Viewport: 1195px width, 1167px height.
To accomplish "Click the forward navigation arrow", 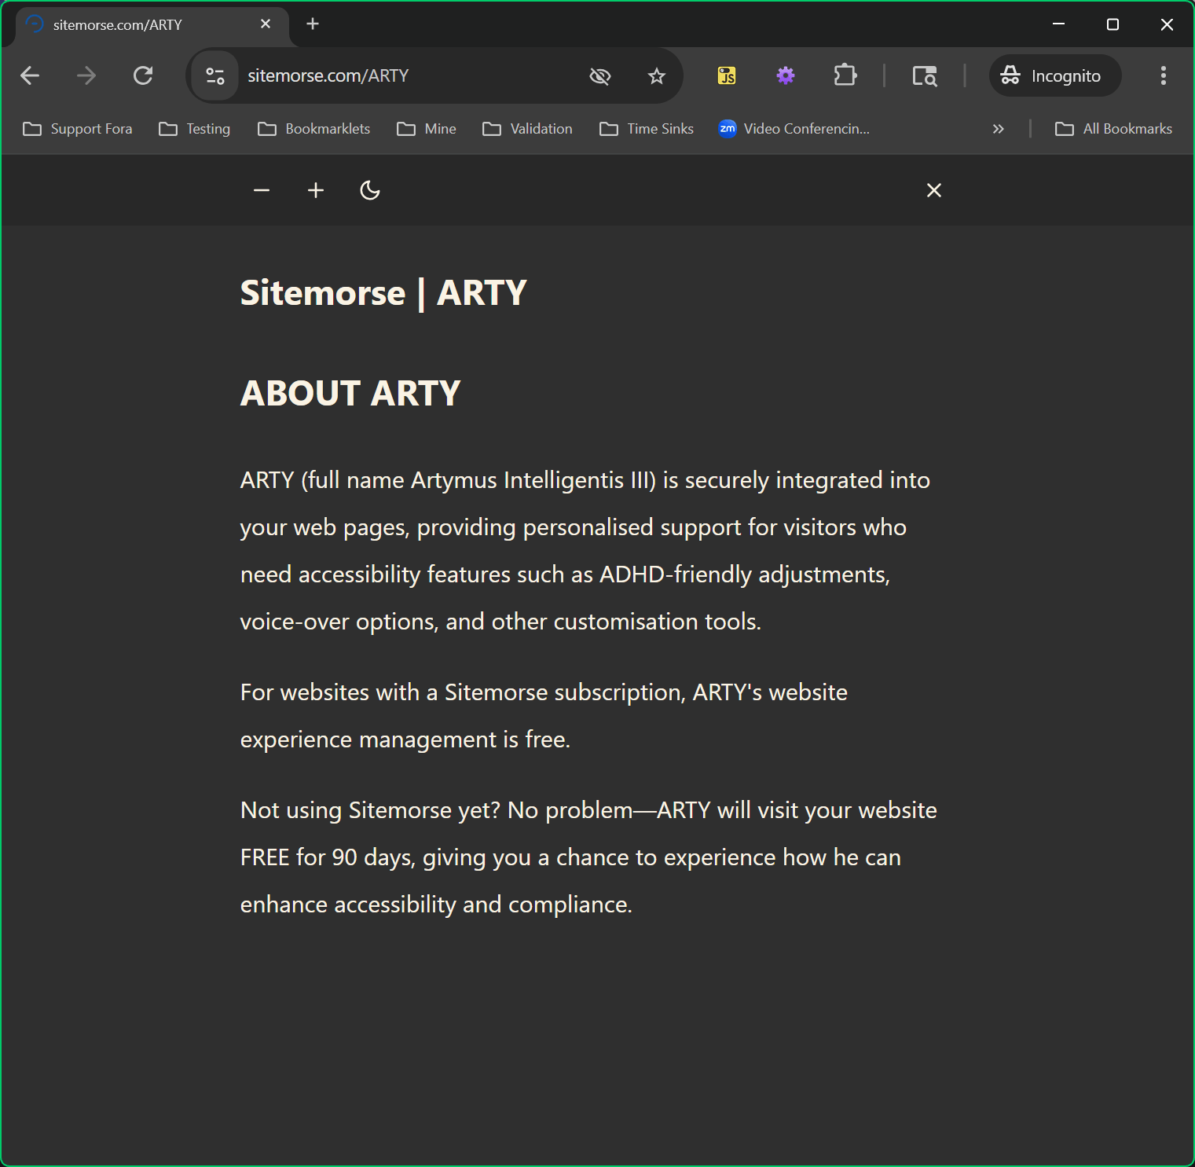I will coord(86,75).
